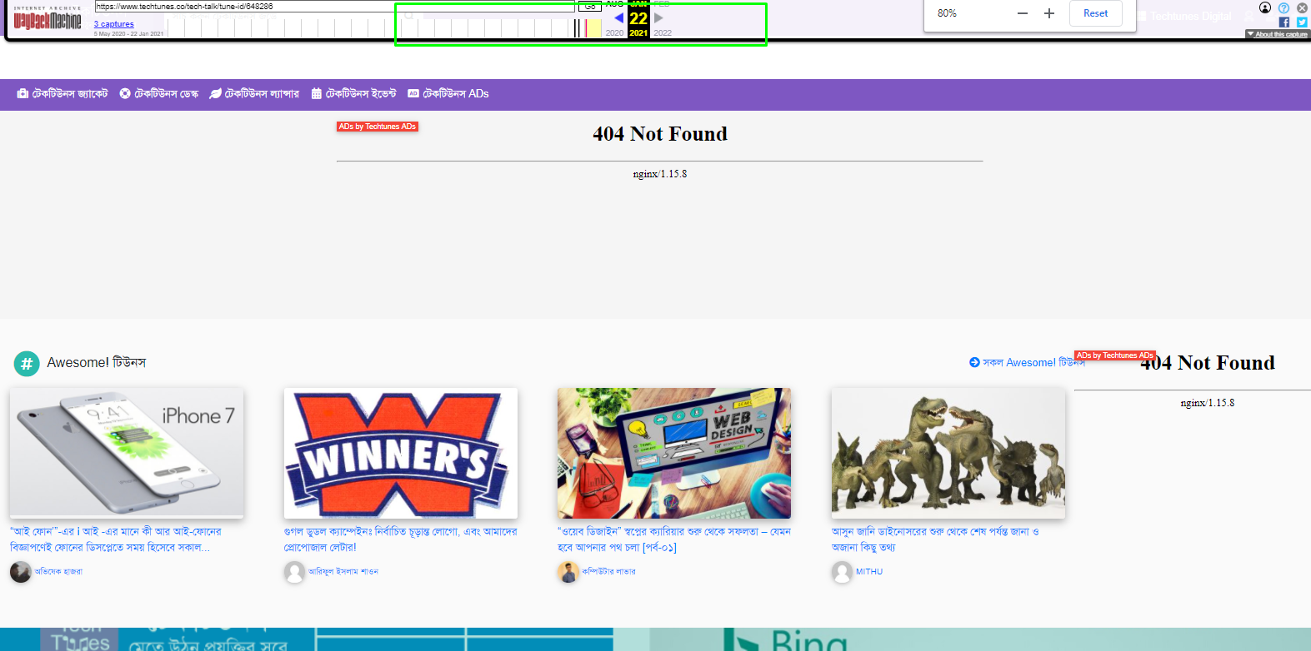Click the ADs by Techtunes ADs label above the first 404
Viewport: 1311px width, 651px height.
tap(378, 127)
